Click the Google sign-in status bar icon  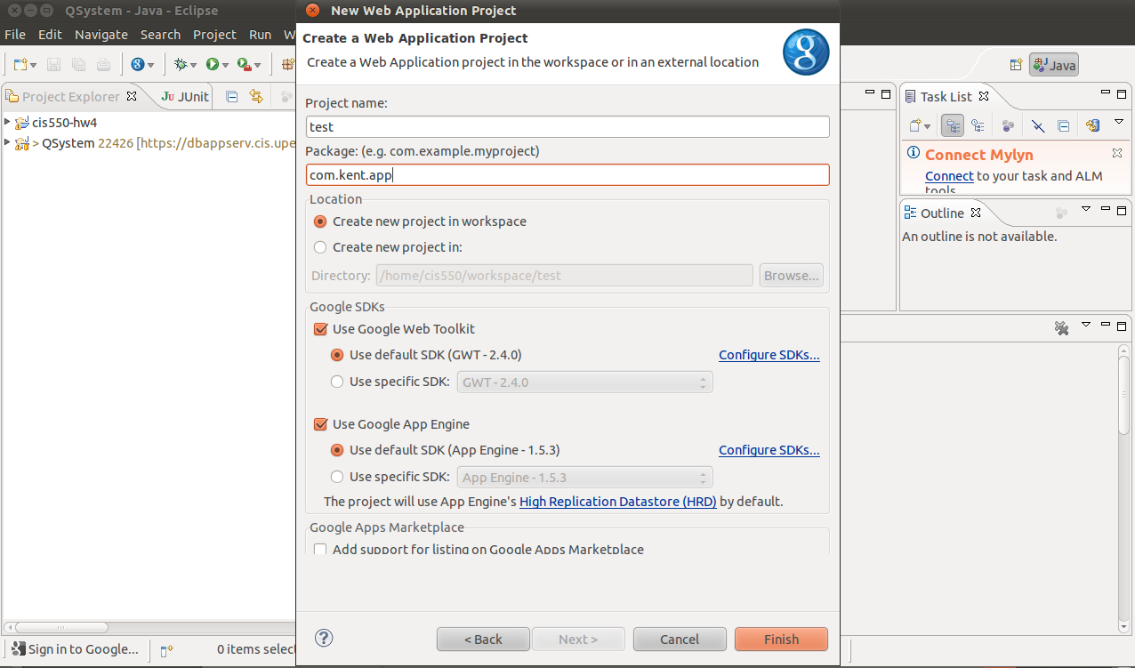(x=18, y=649)
